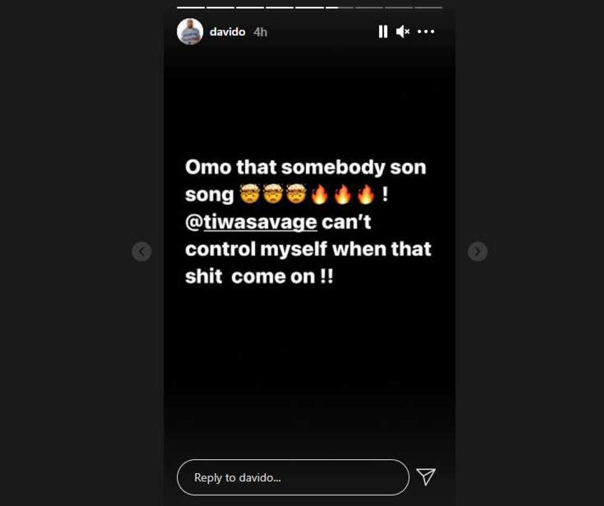
Task: Click the last fire emoji in text
Action: tap(366, 195)
